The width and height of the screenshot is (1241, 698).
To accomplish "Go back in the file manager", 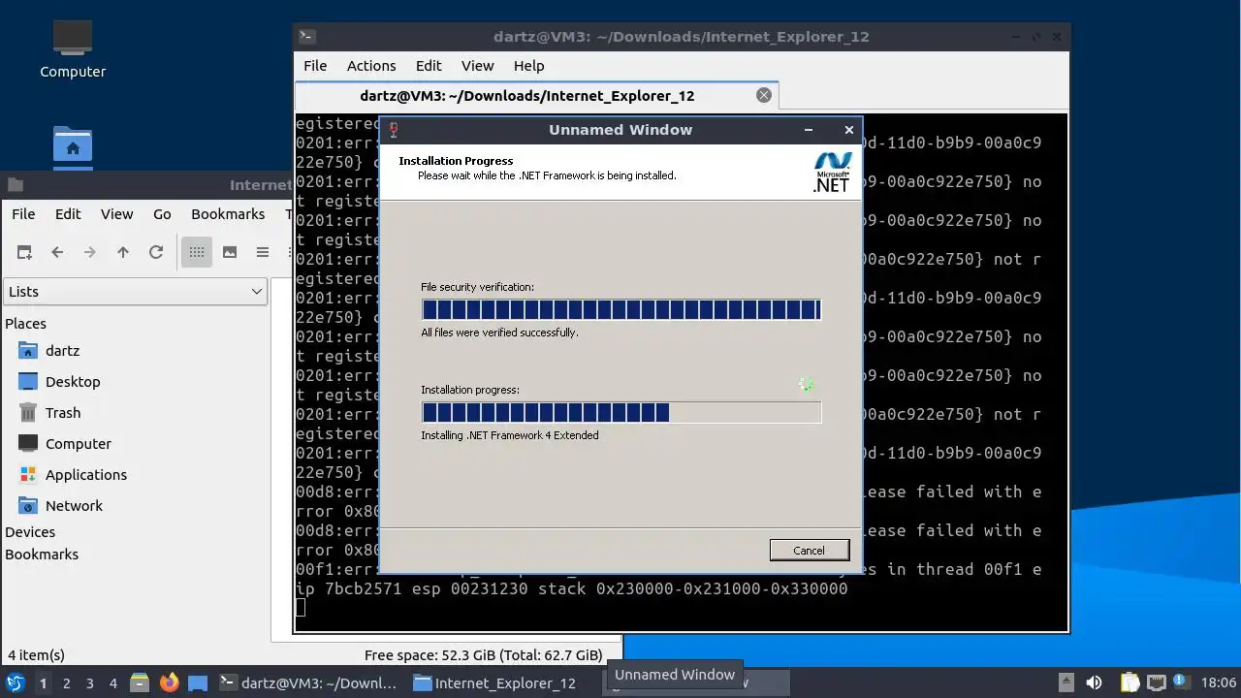I will pos(57,252).
